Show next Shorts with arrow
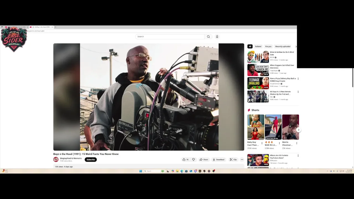This screenshot has height=199, width=354. point(298,130)
